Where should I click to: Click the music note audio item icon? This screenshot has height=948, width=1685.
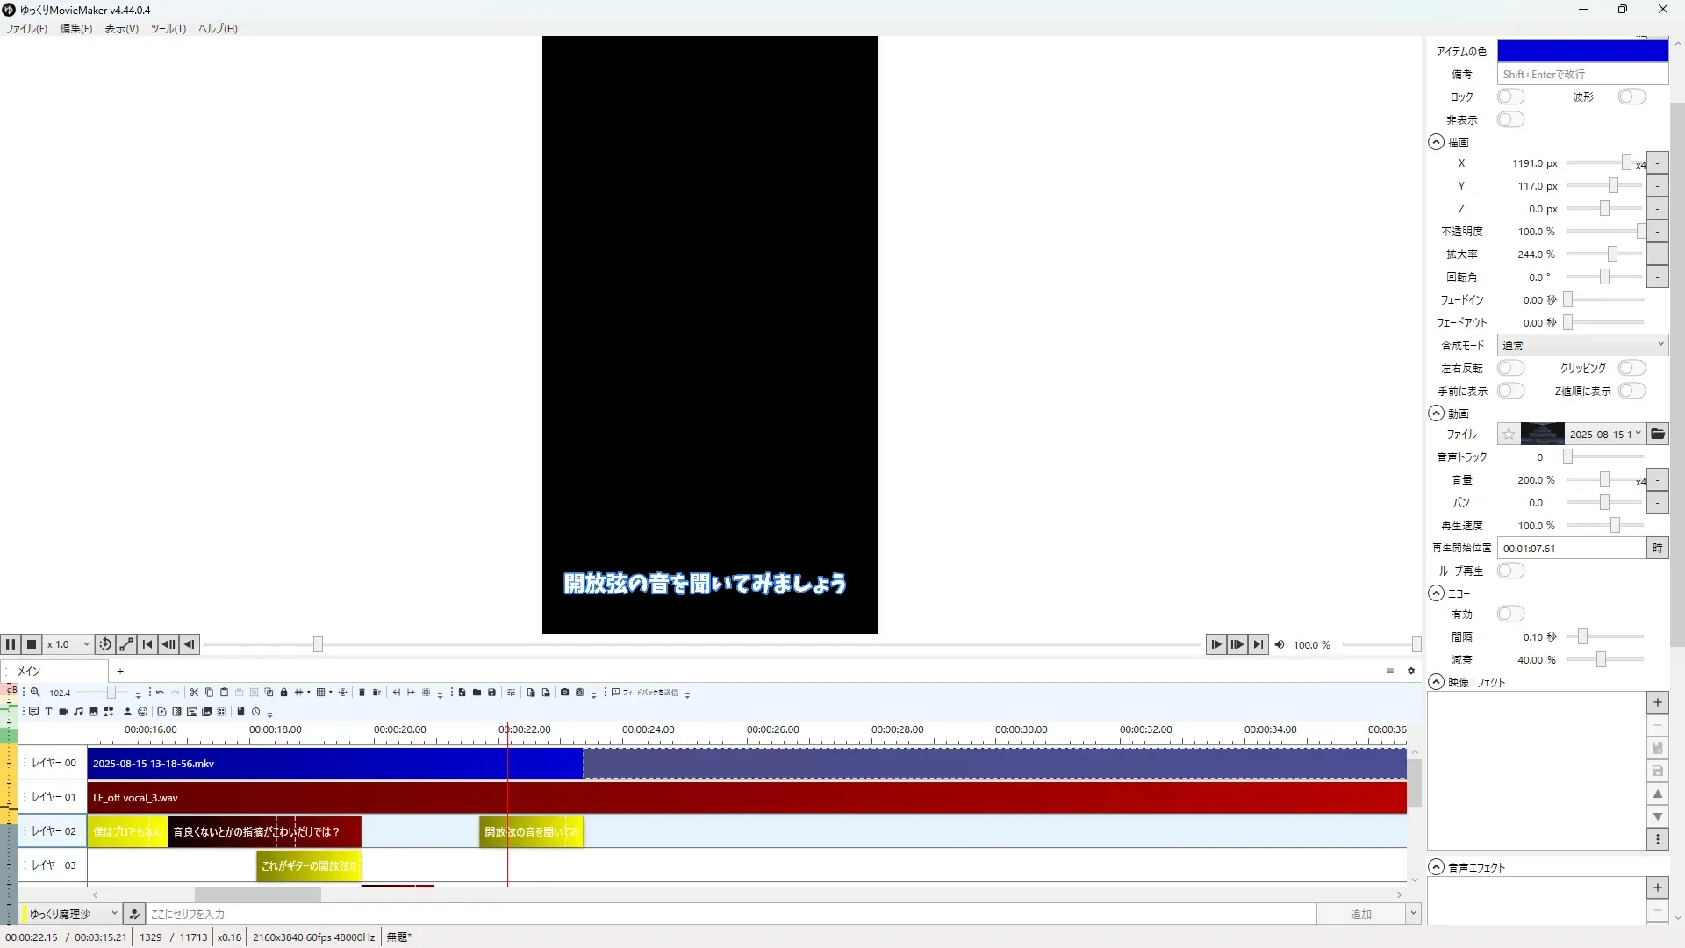click(x=78, y=712)
